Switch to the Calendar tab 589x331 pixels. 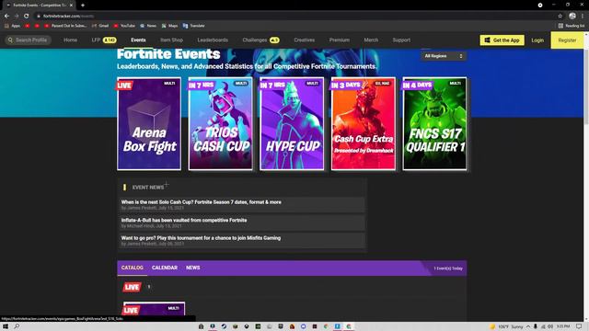[165, 268]
